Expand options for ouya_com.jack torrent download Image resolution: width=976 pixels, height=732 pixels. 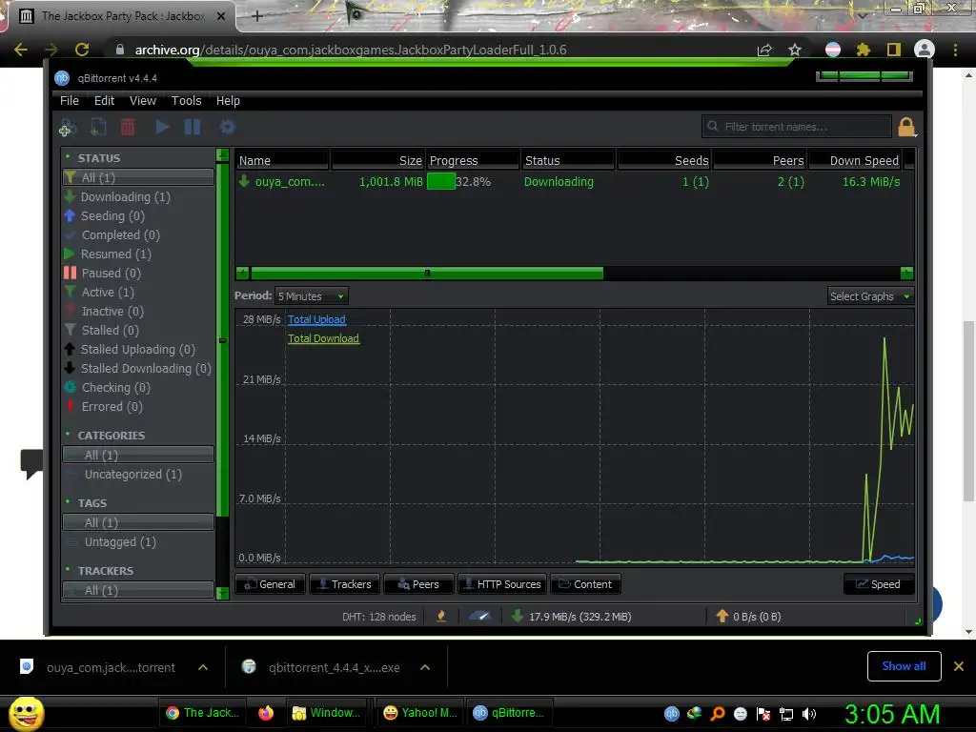coord(203,667)
